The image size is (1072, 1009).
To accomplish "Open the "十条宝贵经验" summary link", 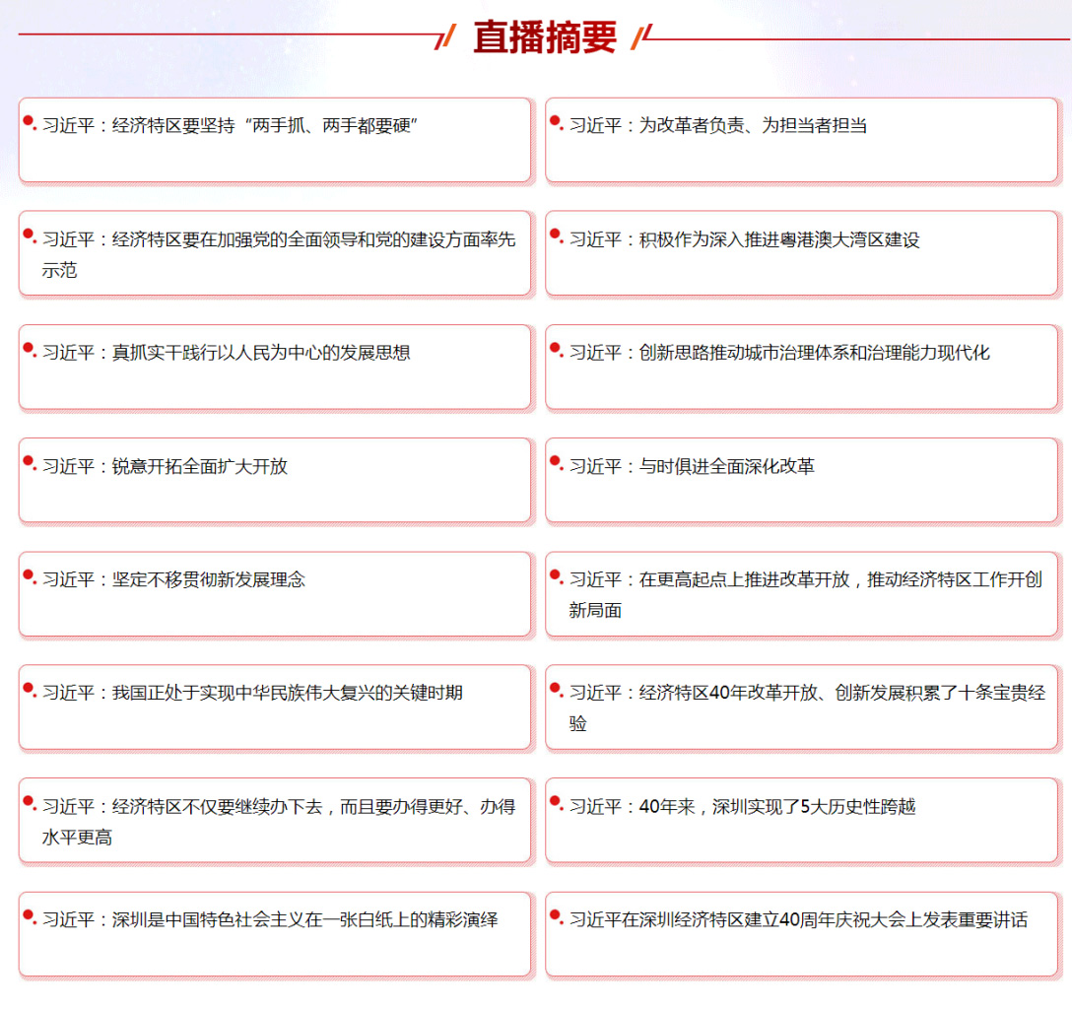I will click(x=806, y=694).
